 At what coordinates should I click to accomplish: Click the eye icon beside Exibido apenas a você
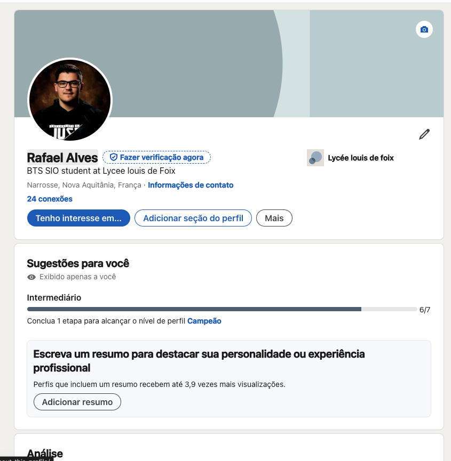tap(31, 277)
